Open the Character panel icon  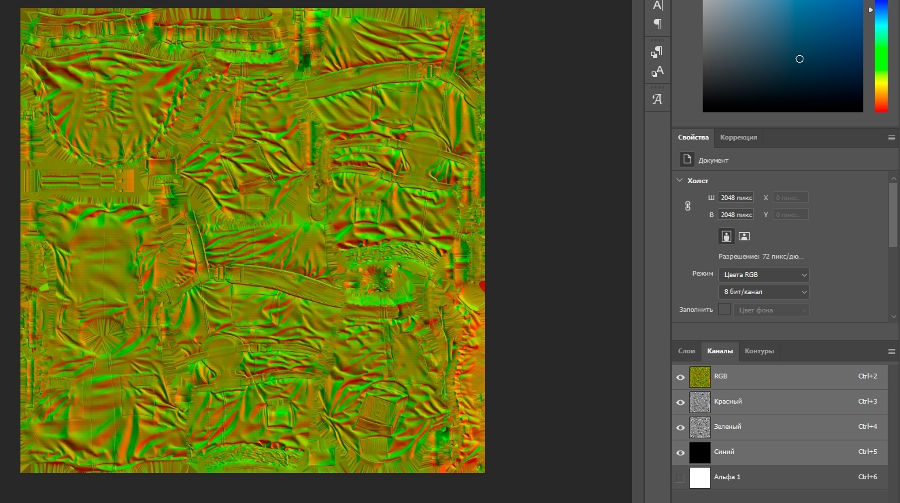657,5
